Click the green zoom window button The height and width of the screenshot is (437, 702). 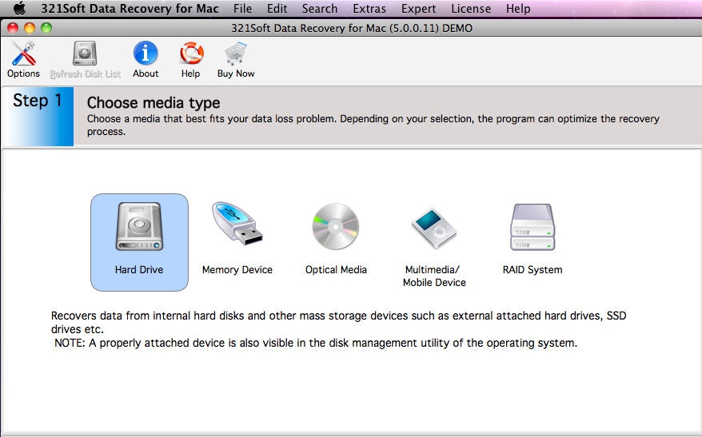46,28
